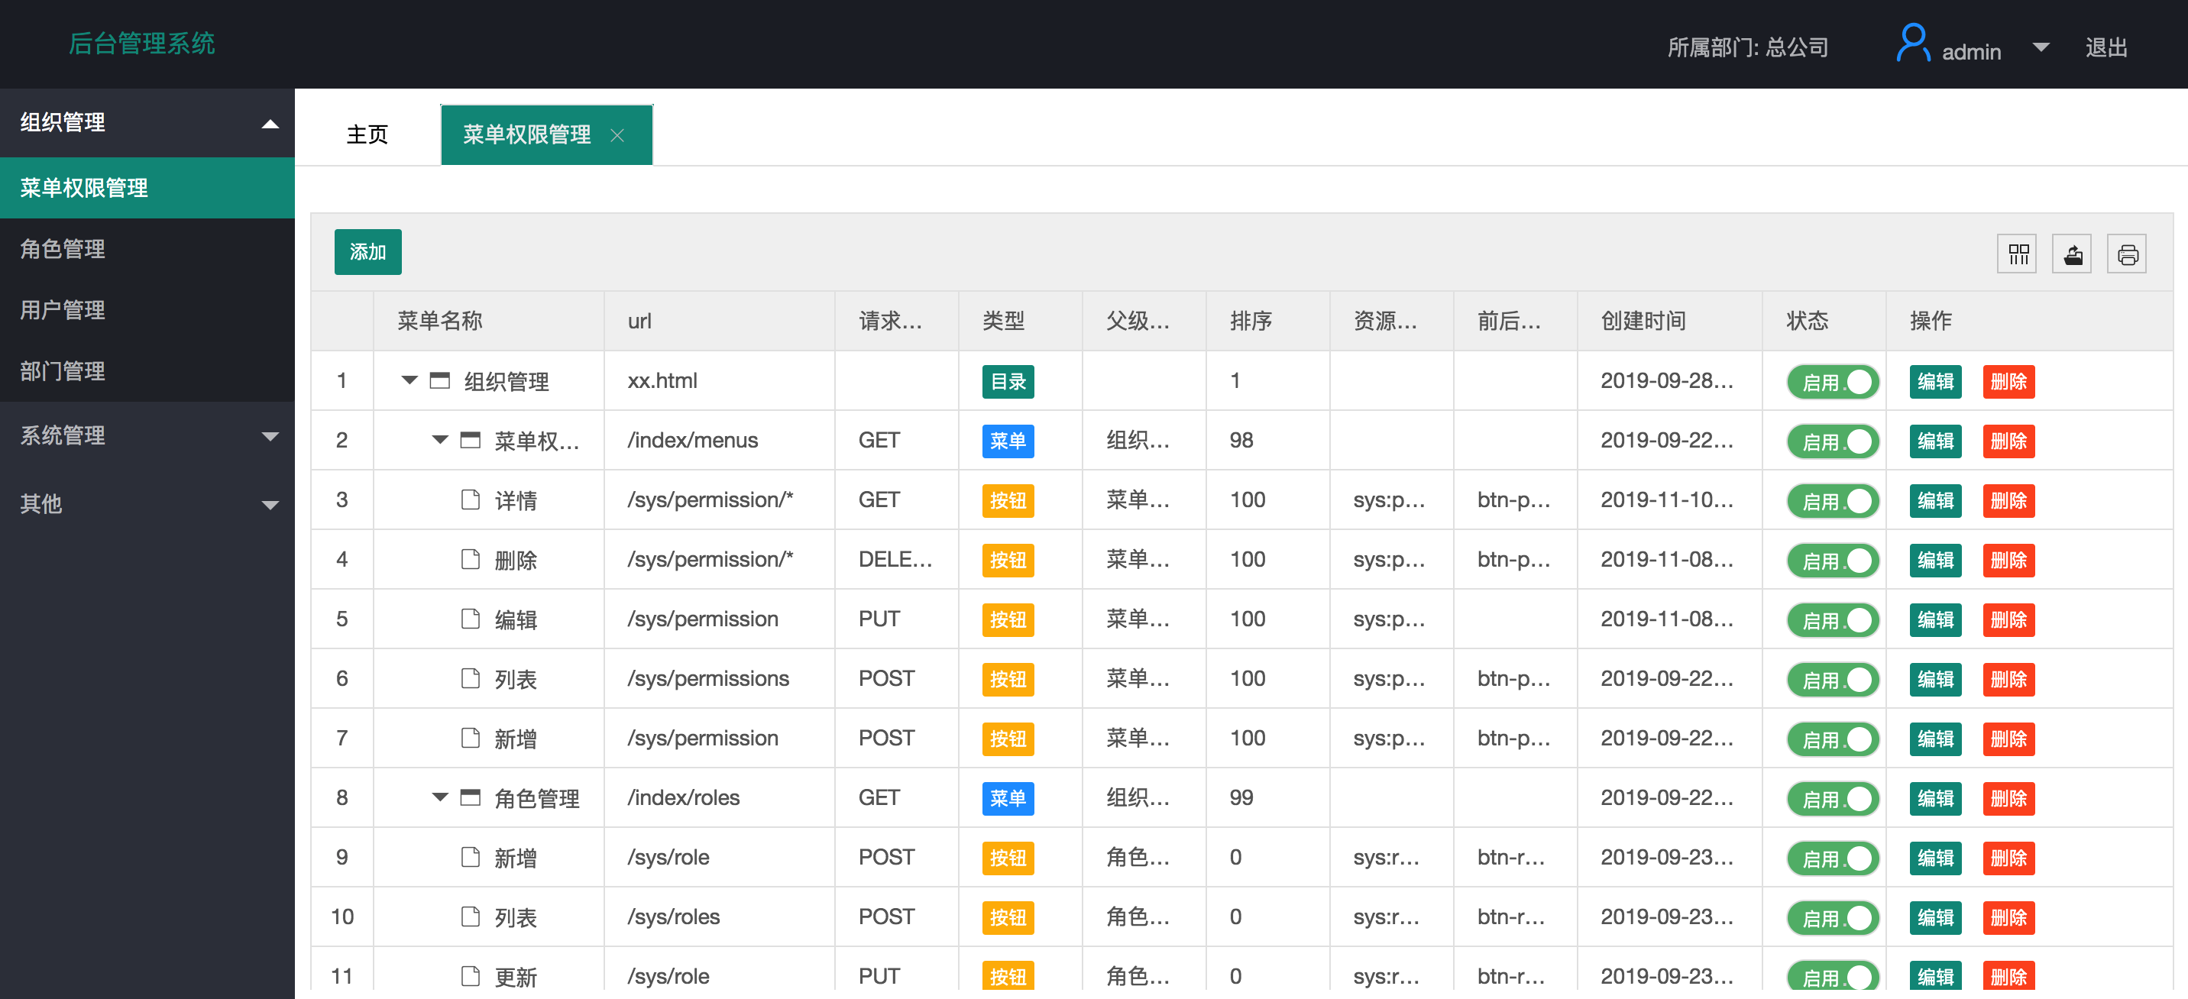Click the file icon beside 详情 row
Viewport: 2188px width, 999px height.
click(x=471, y=499)
